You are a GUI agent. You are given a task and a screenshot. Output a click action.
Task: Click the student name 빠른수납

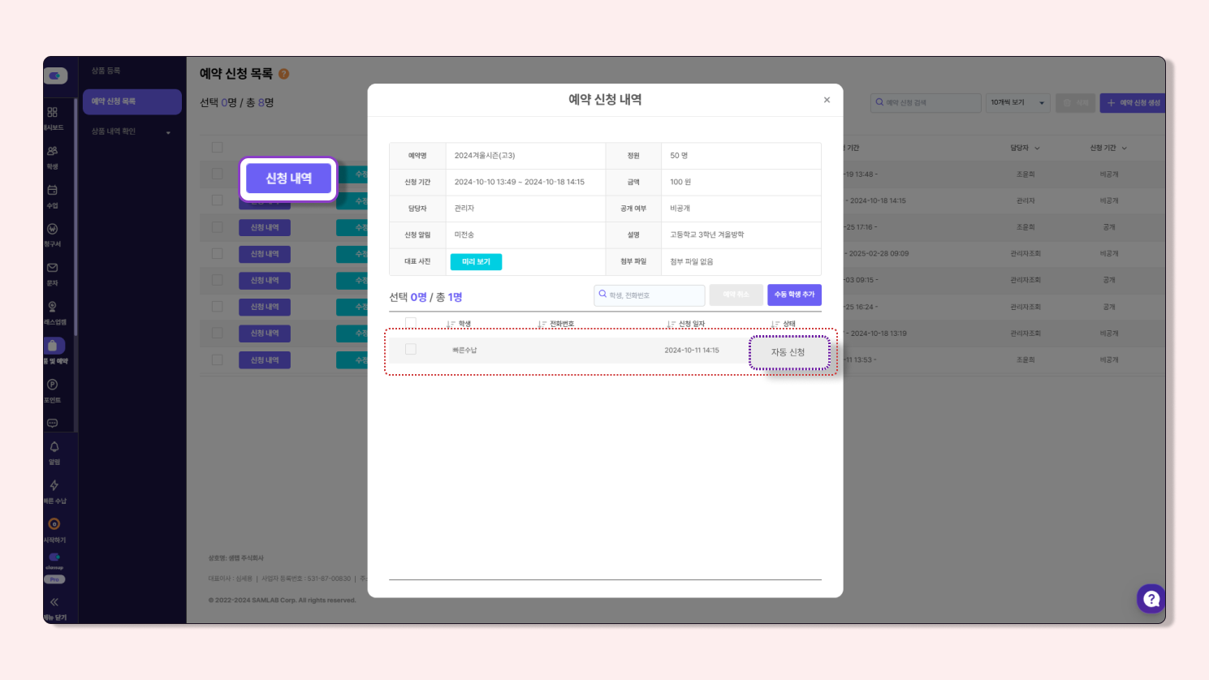pos(464,351)
